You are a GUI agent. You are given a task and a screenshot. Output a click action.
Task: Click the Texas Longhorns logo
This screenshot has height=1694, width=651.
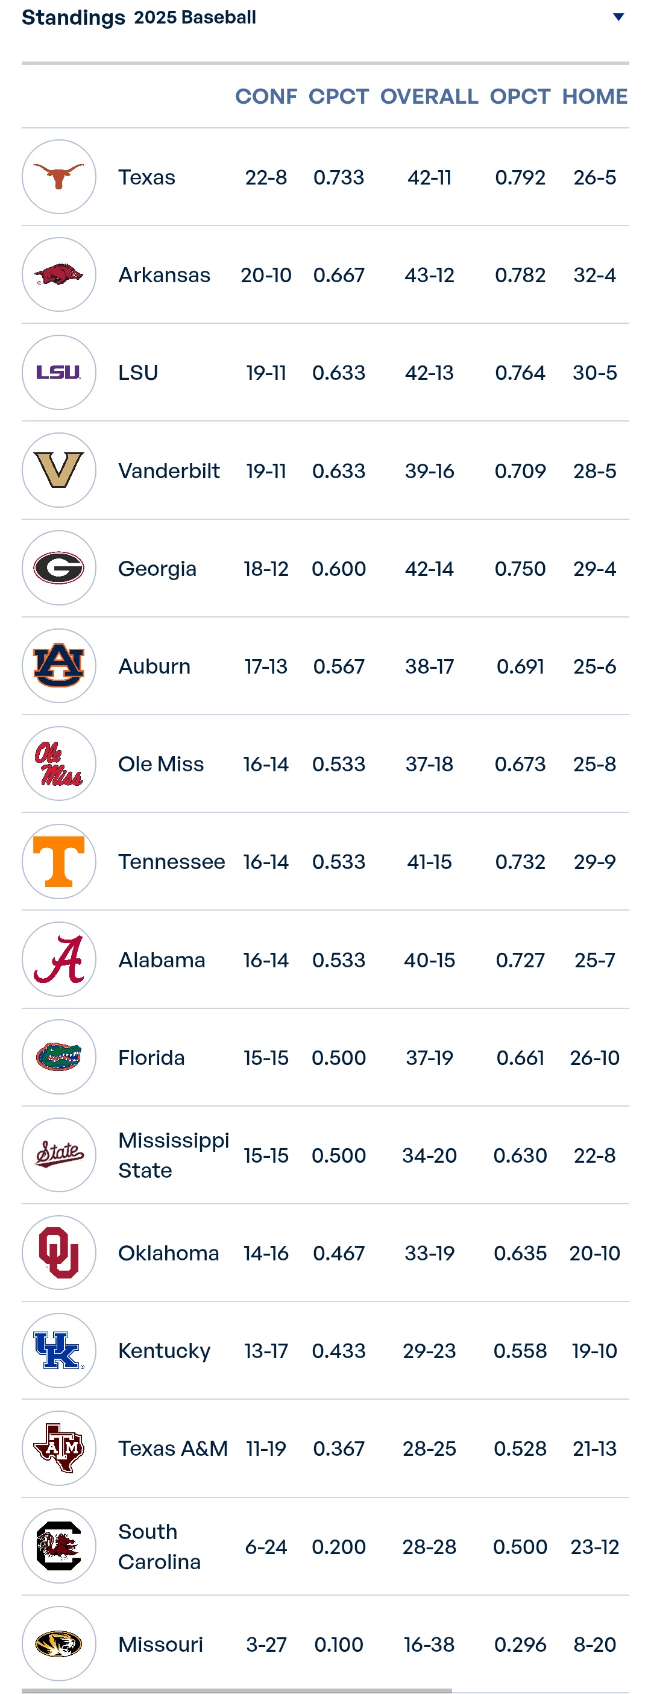coord(59,177)
